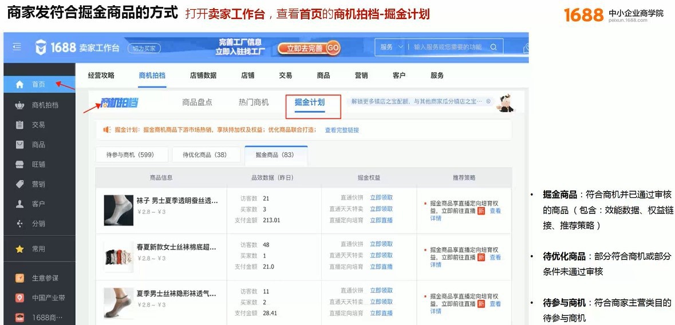Viewport: 675px width, 325px height.
Task: Open the 服务 dropdown in the search box
Action: point(391,47)
